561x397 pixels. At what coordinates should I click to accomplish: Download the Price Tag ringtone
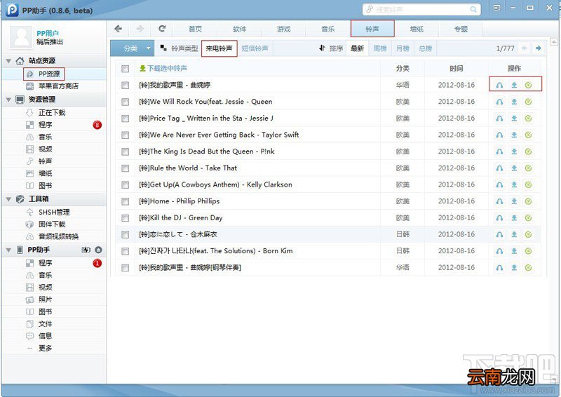pyautogui.click(x=514, y=118)
